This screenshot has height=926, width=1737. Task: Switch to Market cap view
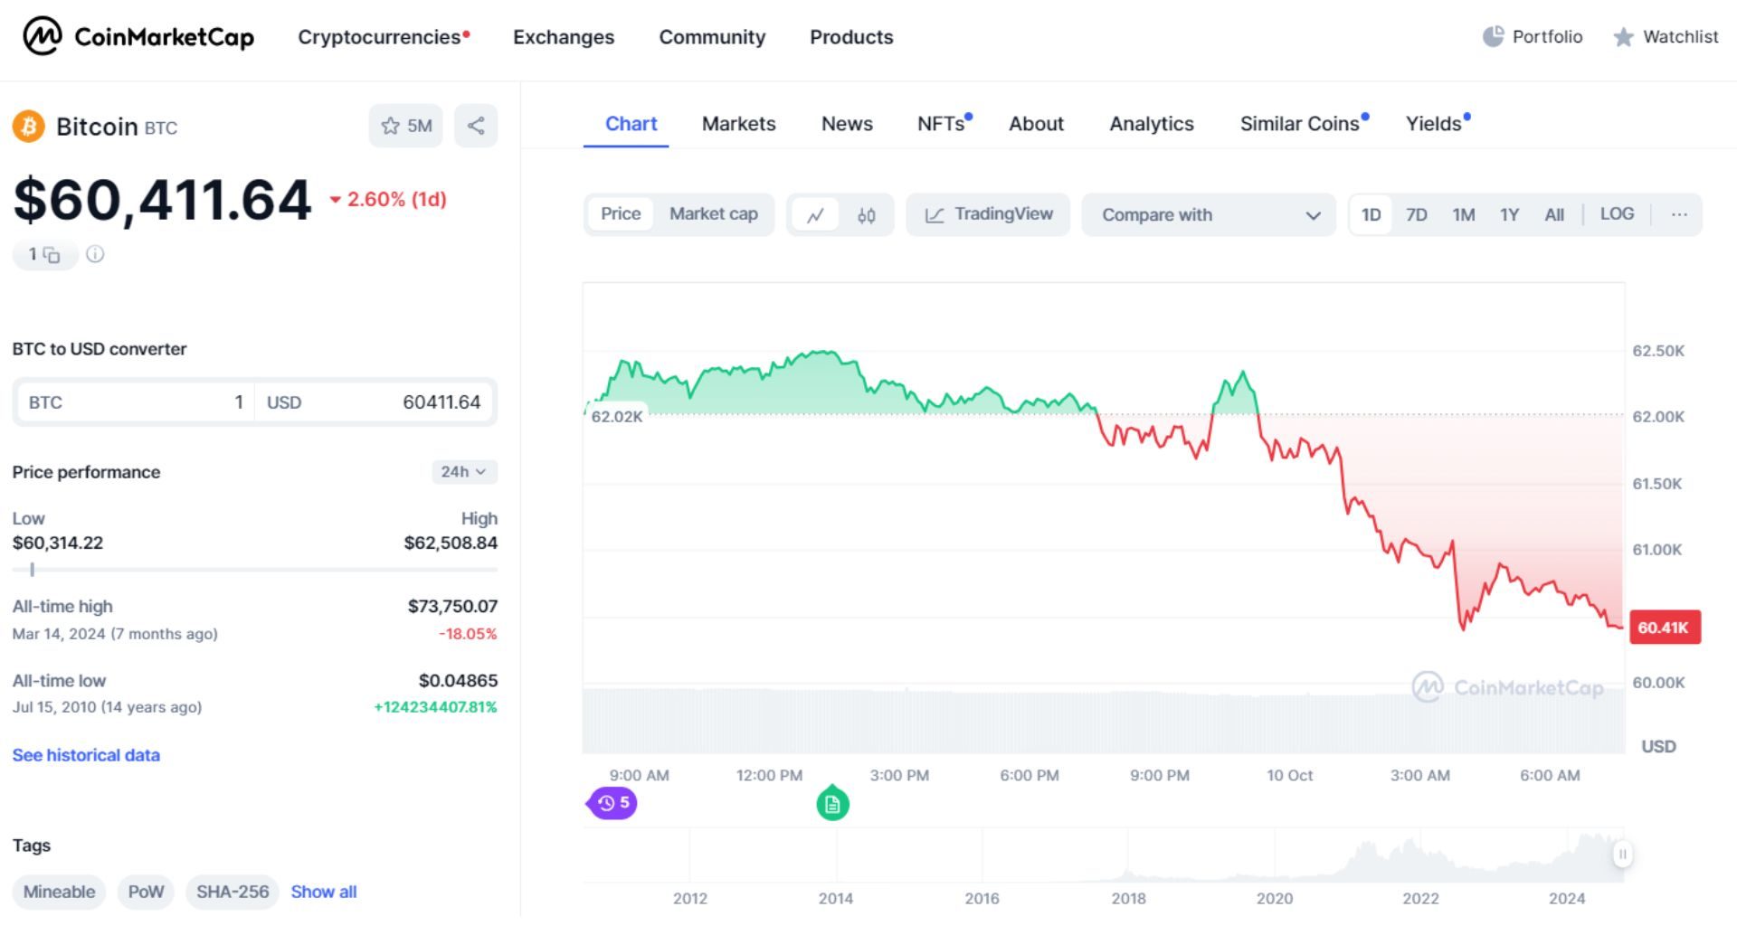point(713,214)
